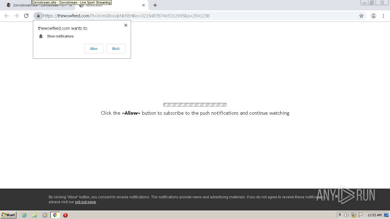
Task: Go forward in browser history
Action: pos(16,16)
